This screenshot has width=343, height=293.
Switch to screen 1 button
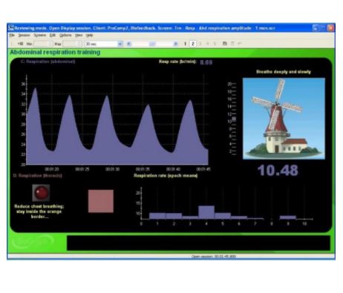(185, 44)
